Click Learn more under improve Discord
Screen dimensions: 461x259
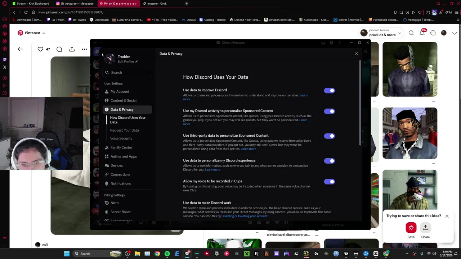pyautogui.click(x=304, y=95)
